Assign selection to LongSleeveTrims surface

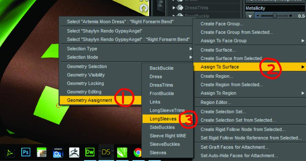tap(167, 111)
